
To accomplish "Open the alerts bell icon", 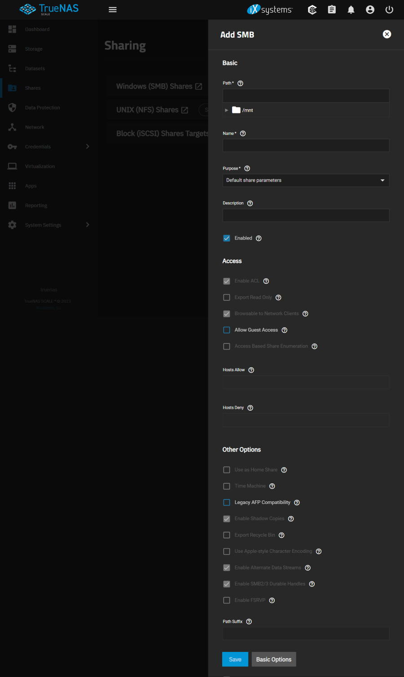I will (351, 10).
